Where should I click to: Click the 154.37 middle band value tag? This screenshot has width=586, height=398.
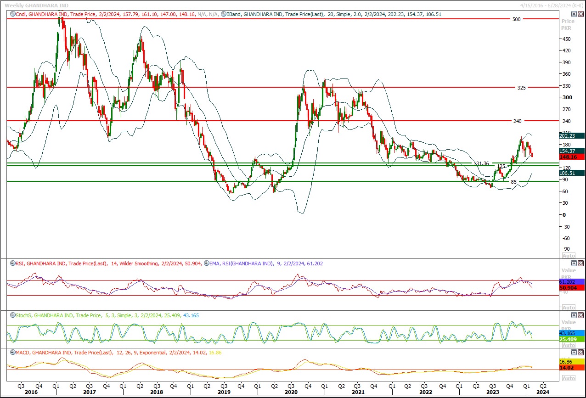571,151
